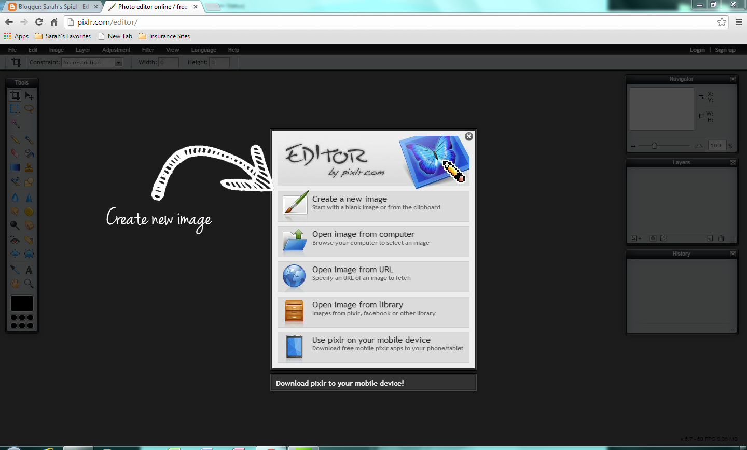Open the Adjustment menu

[x=116, y=50]
